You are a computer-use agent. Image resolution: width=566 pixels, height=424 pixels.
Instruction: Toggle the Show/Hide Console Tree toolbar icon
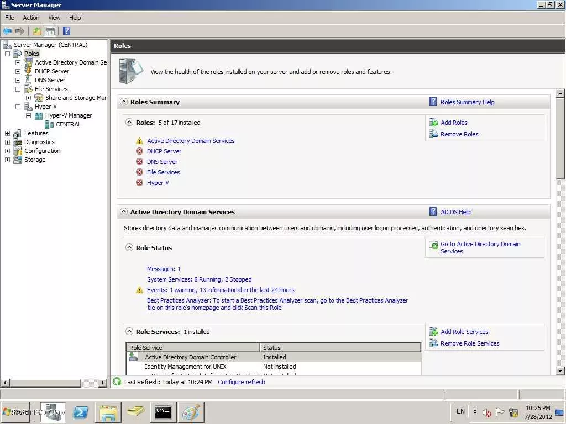tap(50, 31)
